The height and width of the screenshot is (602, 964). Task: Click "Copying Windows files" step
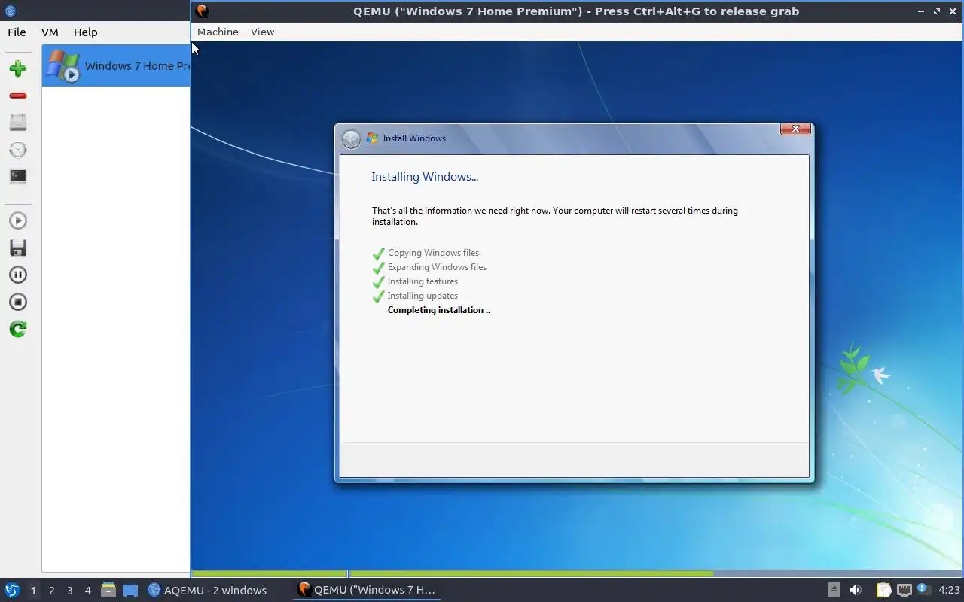pos(433,253)
